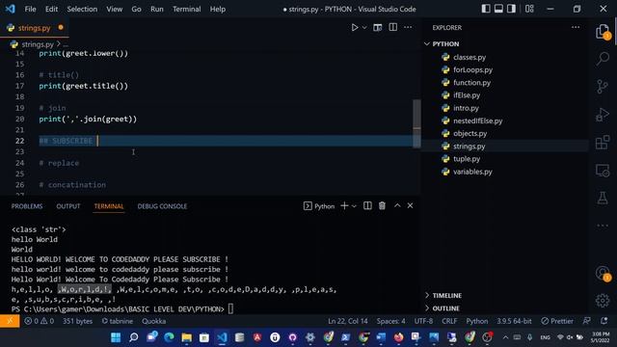Close the terminal panel

click(410, 205)
